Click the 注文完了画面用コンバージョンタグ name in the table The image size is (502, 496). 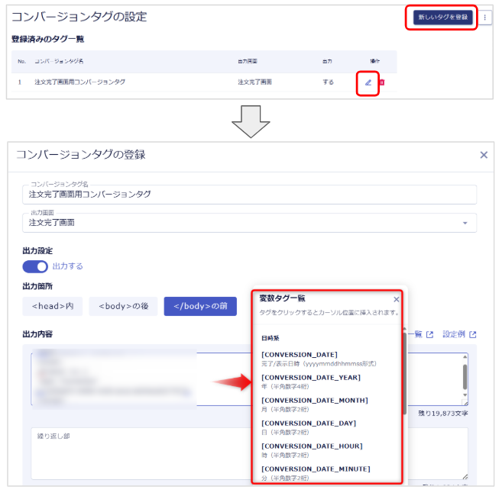[x=79, y=82]
